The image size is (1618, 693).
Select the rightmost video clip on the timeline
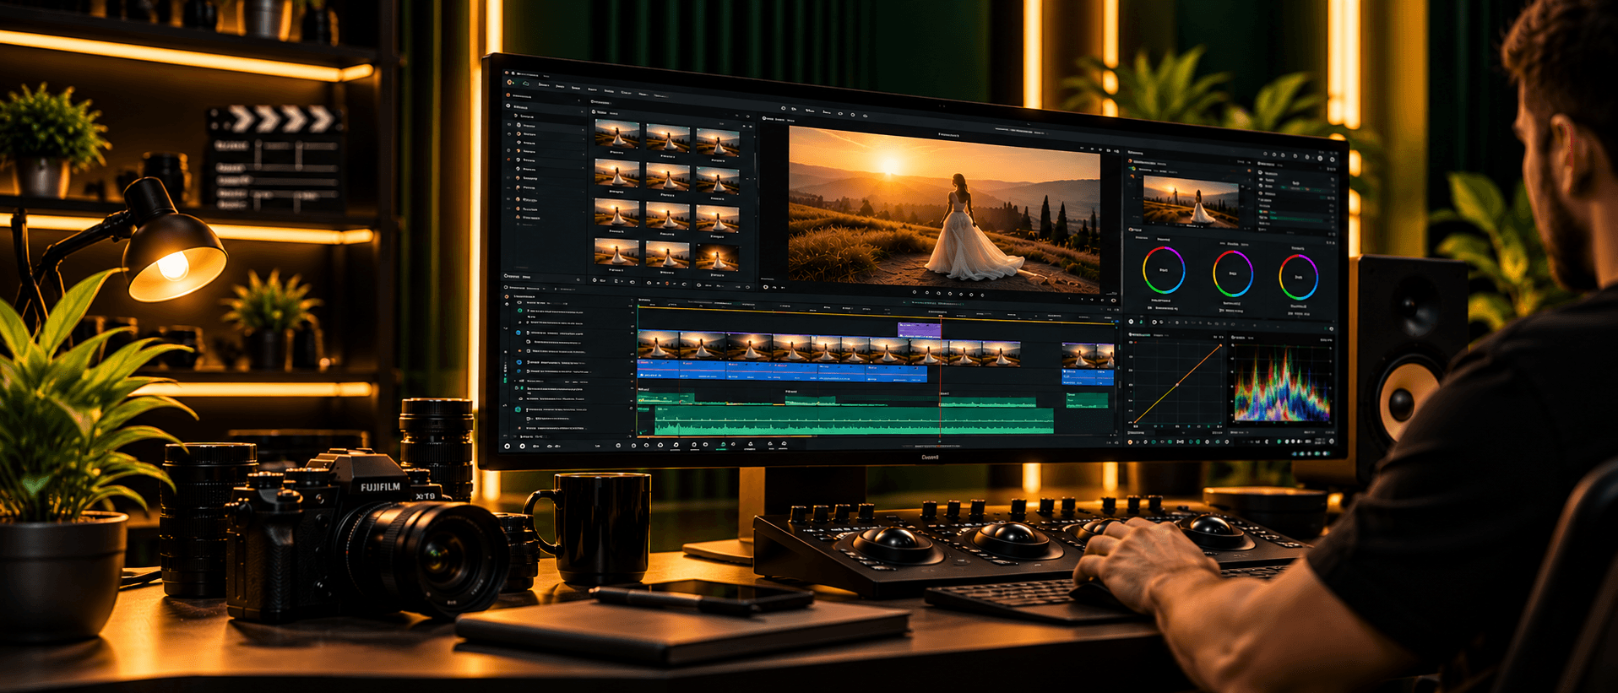[x=1105, y=355]
